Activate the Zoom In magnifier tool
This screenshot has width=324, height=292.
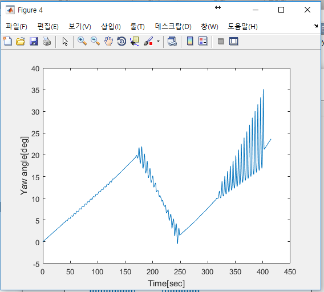(x=82, y=41)
